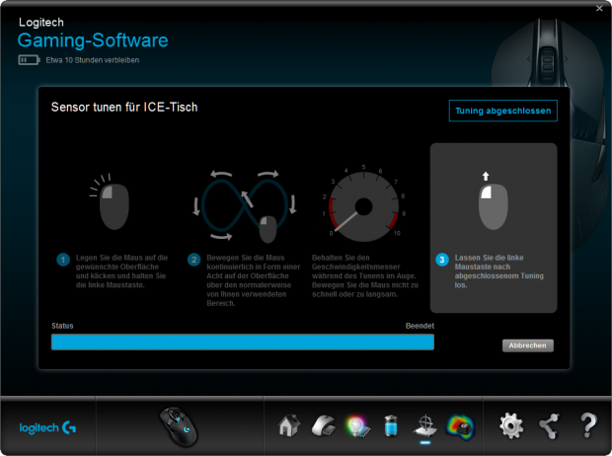Click the step 3 release mouse illustration
This screenshot has width=612, height=456.
[493, 201]
